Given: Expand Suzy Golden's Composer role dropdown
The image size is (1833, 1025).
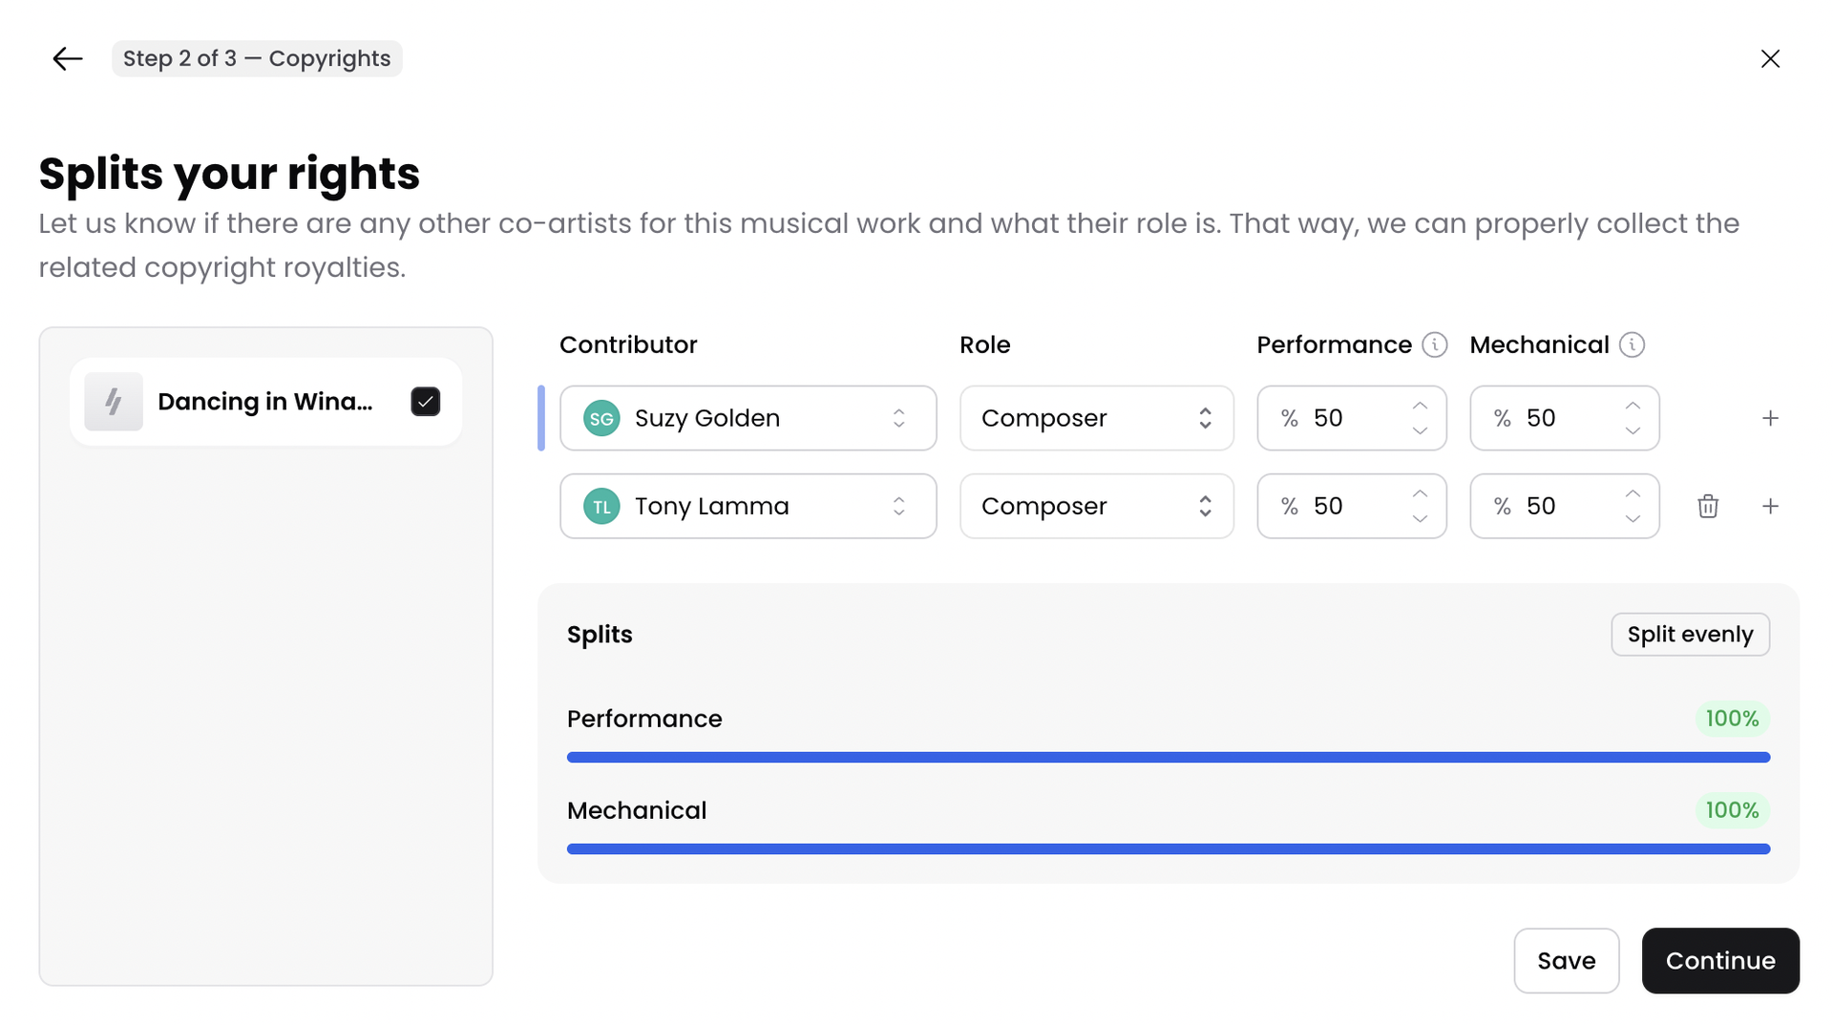Looking at the screenshot, I should pos(1096,418).
